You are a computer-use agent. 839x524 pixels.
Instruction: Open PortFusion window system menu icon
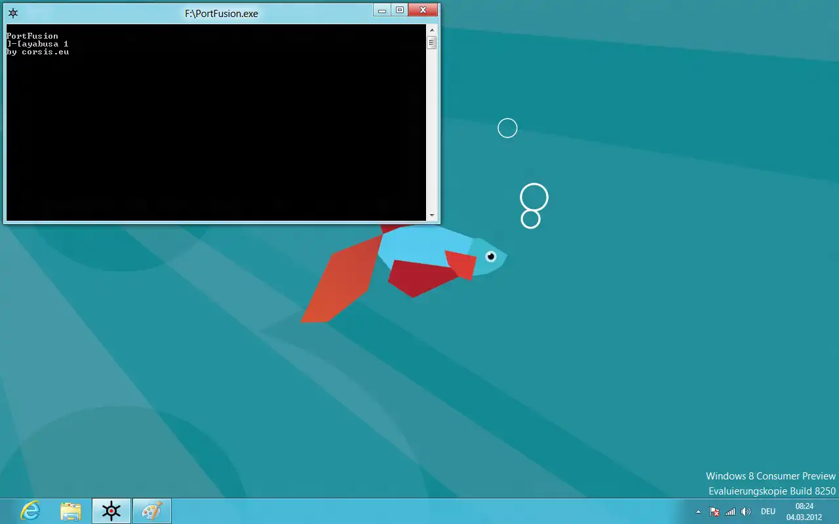pyautogui.click(x=13, y=13)
